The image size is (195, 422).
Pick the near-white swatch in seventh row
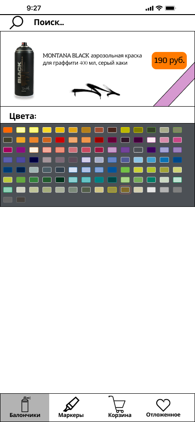tap(151, 190)
